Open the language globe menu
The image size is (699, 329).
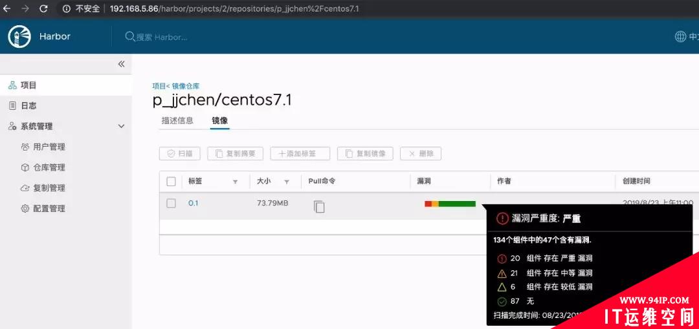(x=680, y=36)
